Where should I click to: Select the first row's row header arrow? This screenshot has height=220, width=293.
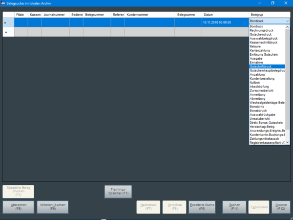pyautogui.click(x=6, y=22)
